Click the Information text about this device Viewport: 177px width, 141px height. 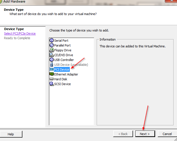132,46
